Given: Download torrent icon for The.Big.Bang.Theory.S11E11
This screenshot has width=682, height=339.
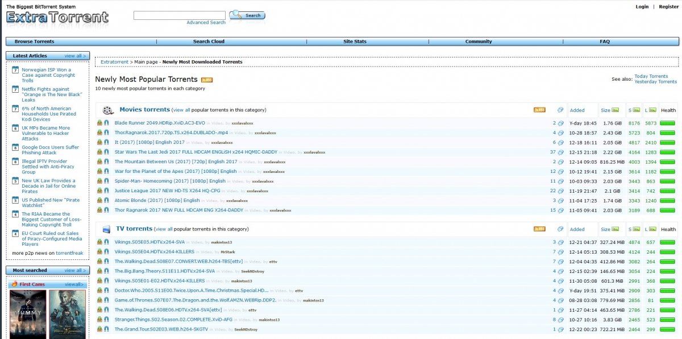Looking at the screenshot, I should tap(99, 271).
